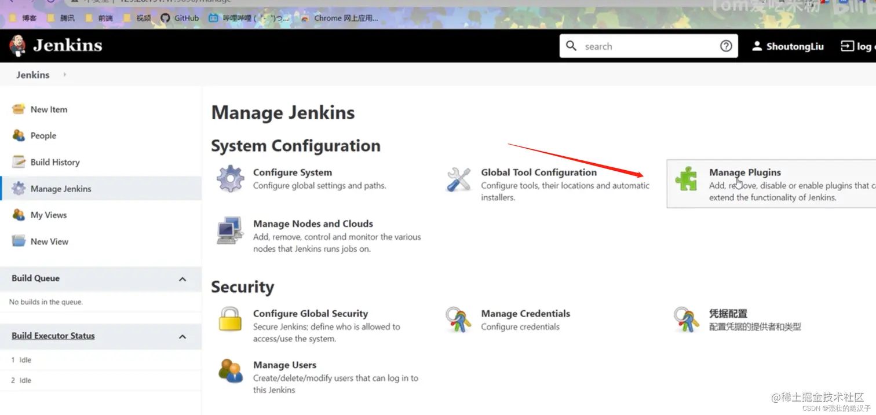Click the Chrome 网上应用 bookmark icon
The image size is (876, 415).
pyautogui.click(x=305, y=18)
